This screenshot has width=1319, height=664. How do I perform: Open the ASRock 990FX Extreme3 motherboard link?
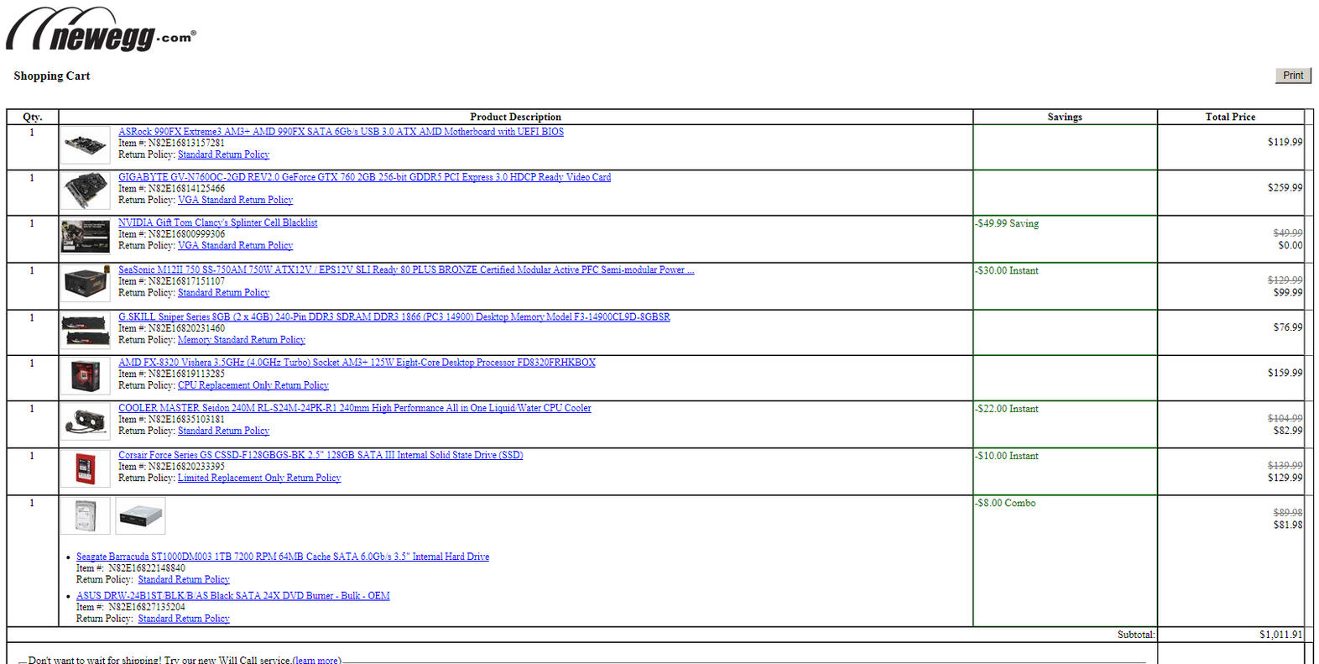341,132
